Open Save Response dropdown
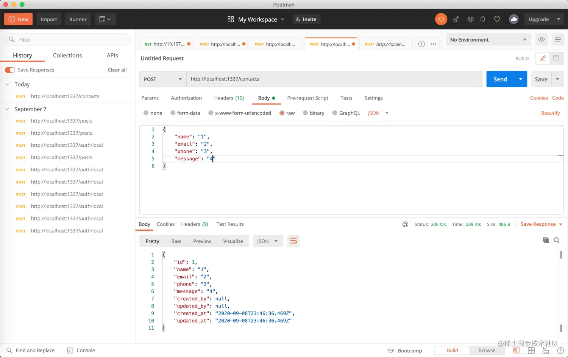This screenshot has height=357, width=568. coord(541,224)
